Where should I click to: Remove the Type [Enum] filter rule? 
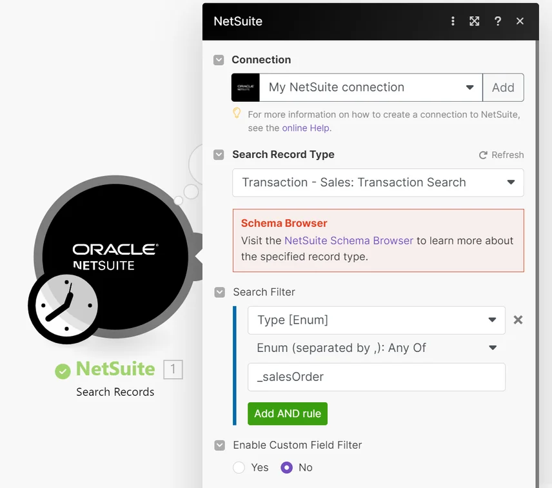518,320
